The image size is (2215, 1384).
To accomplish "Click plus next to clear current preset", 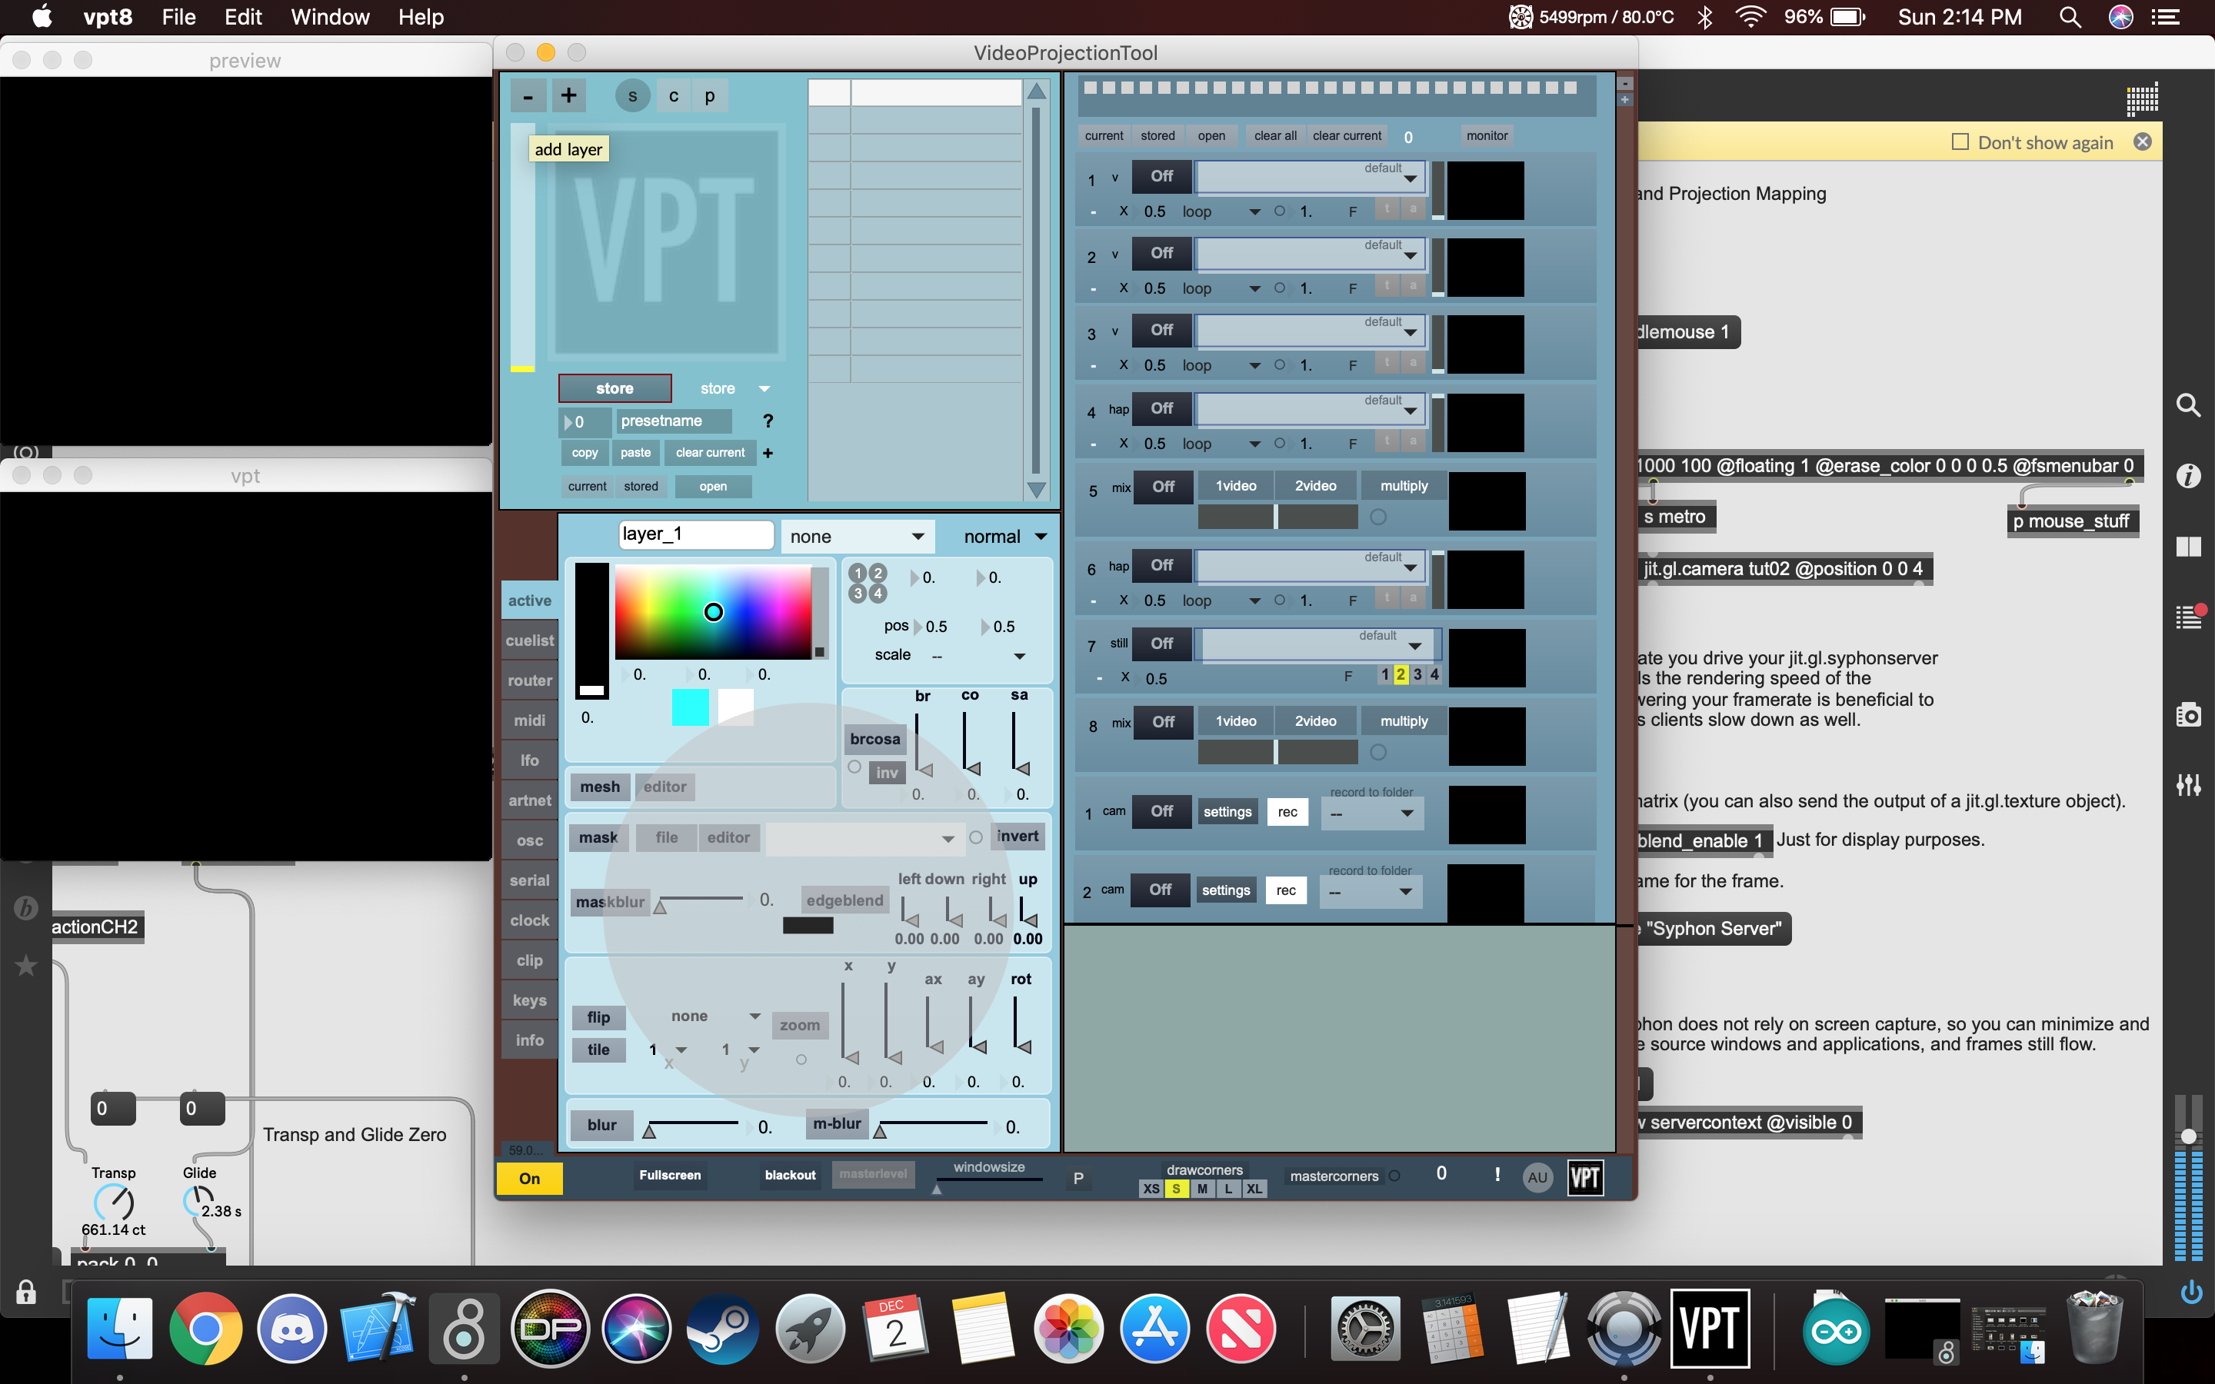I will [768, 453].
